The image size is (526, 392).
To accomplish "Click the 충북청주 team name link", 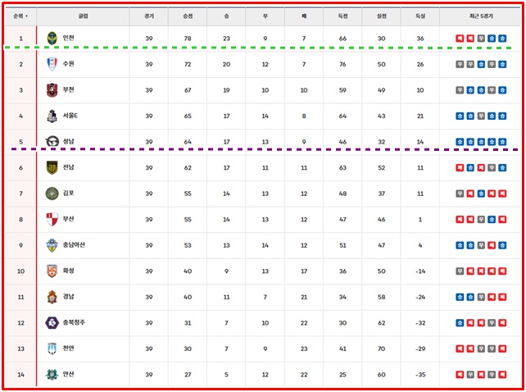I will 74,322.
